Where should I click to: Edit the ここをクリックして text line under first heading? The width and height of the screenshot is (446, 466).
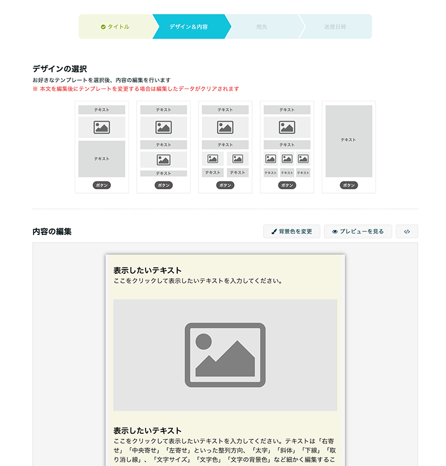tap(197, 281)
